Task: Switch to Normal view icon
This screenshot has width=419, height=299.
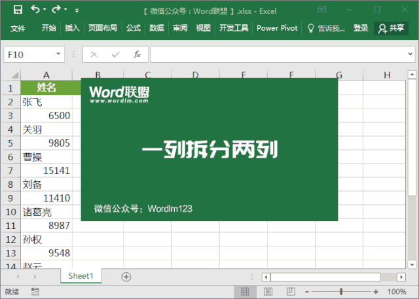Action: (245, 292)
